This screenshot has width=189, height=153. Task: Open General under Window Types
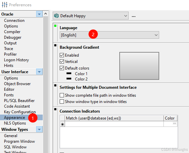coord(11,136)
